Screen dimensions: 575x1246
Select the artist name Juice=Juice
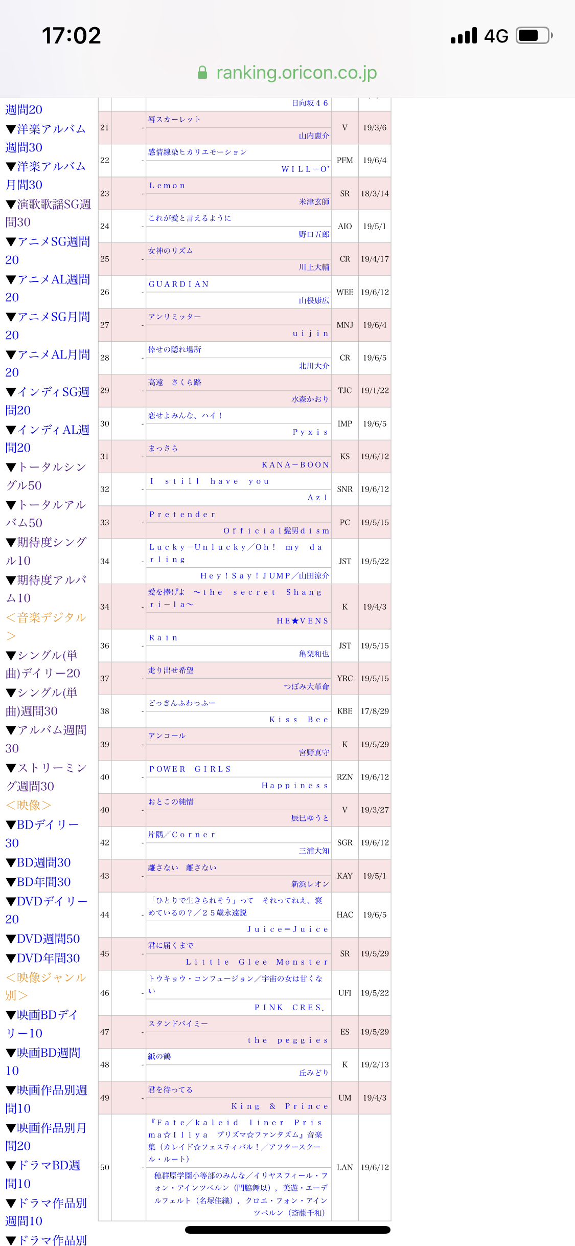point(288,929)
